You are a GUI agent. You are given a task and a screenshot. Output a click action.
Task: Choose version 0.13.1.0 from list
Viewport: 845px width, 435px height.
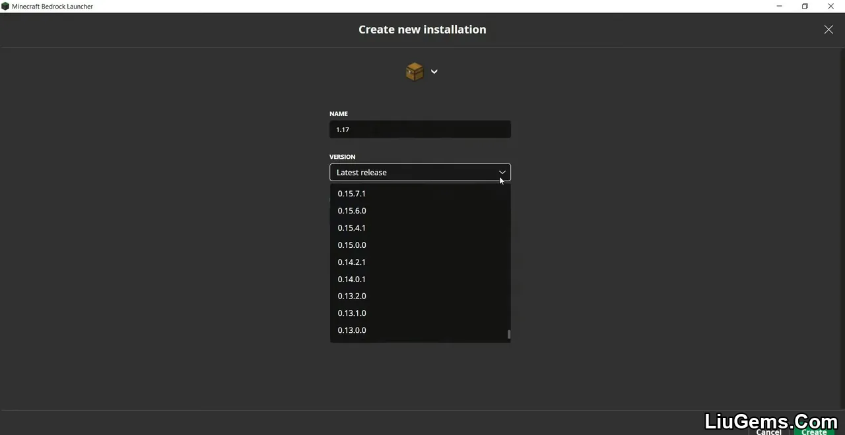pos(420,313)
